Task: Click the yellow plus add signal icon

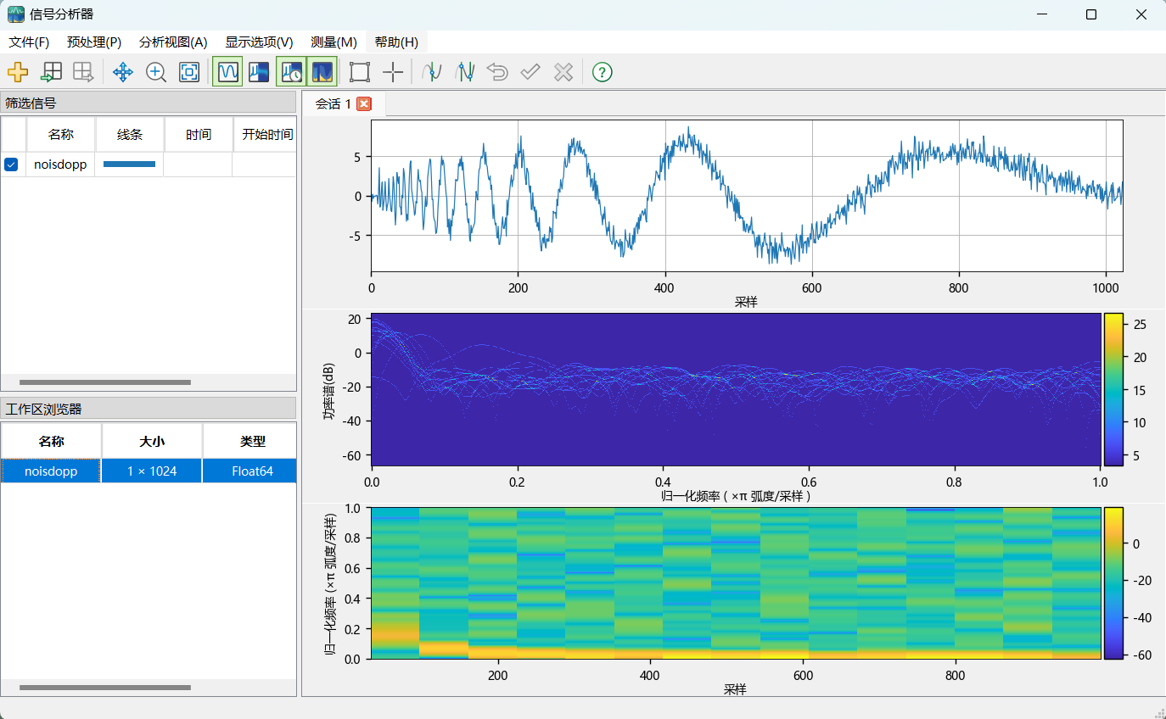Action: (x=18, y=72)
